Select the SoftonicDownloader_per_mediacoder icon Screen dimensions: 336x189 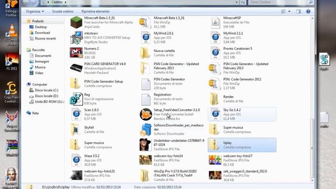146,130
